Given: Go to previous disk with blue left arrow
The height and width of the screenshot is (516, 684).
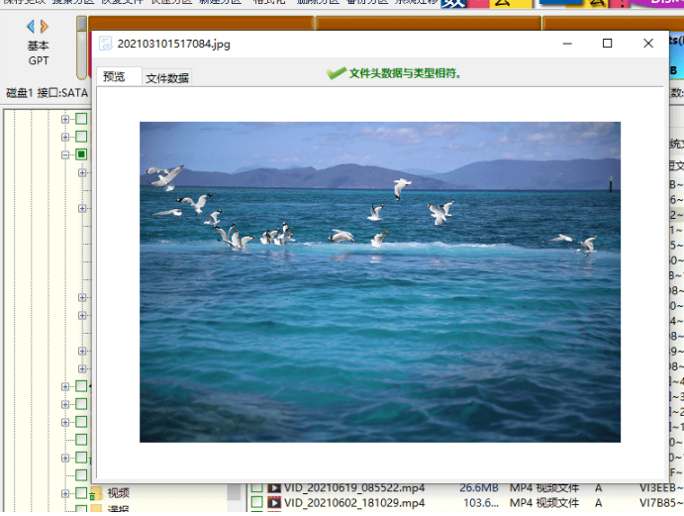Looking at the screenshot, I should tap(31, 27).
